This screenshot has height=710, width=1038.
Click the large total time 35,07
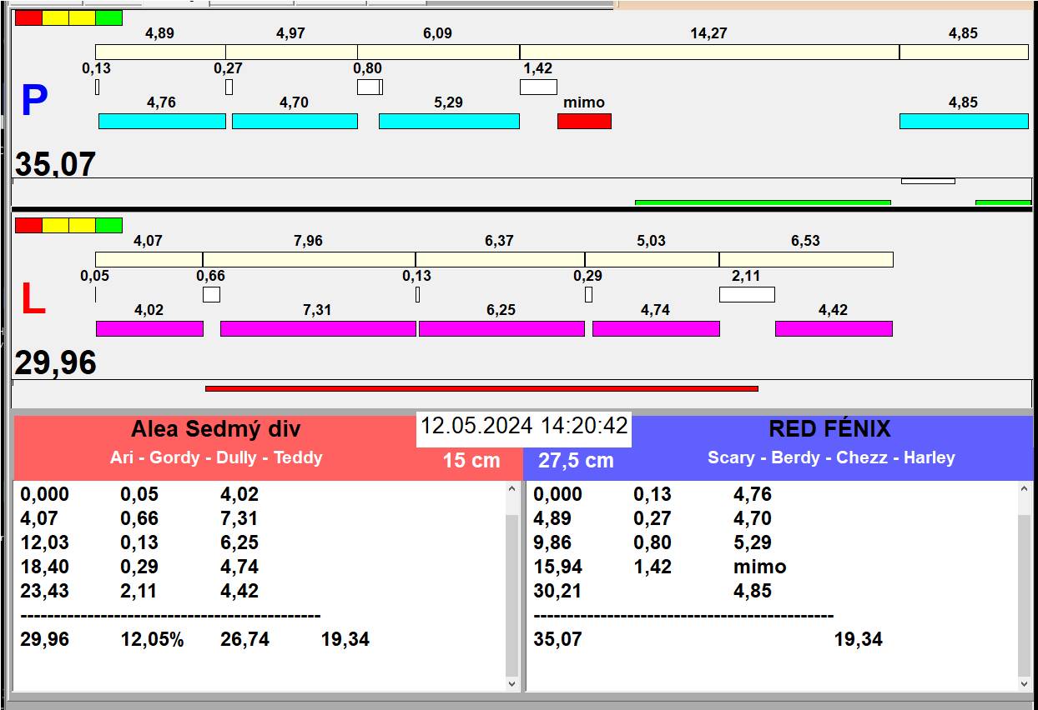(55, 163)
